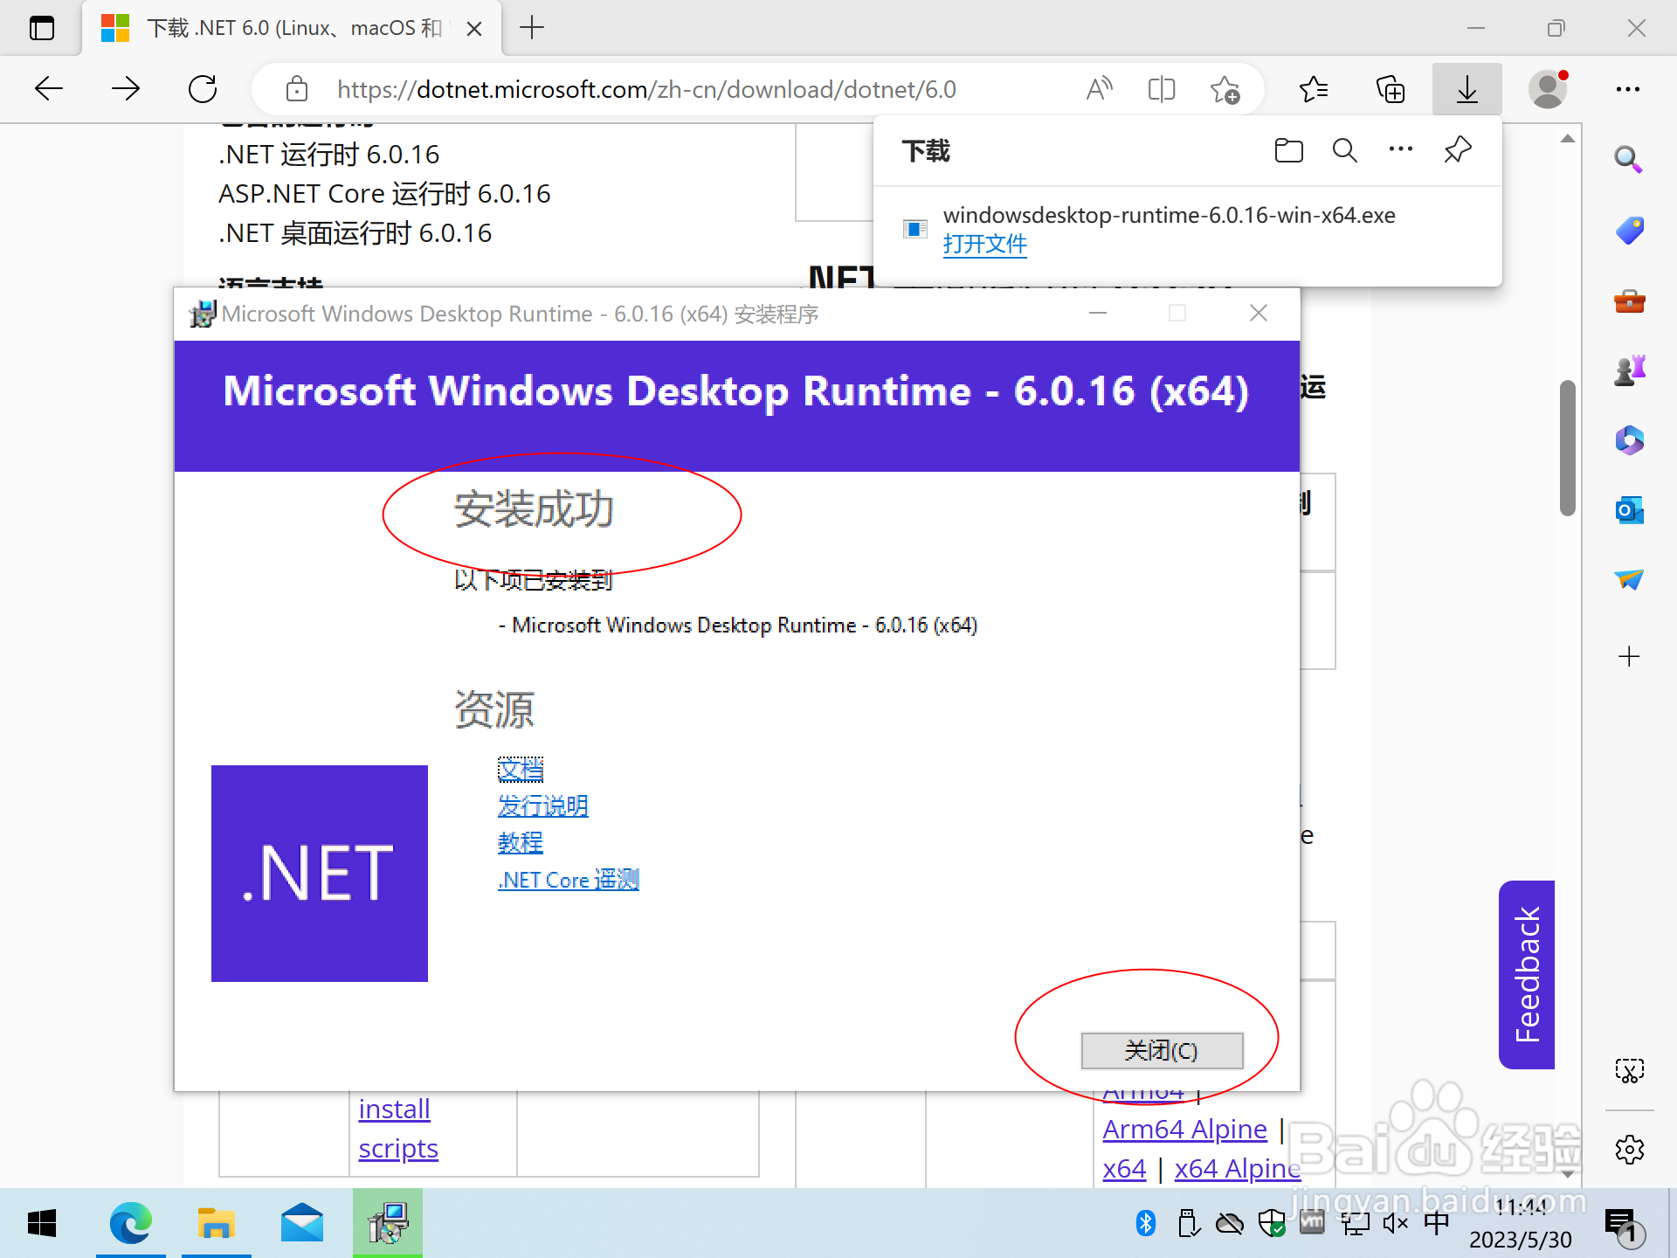Open the sidebar Search icon
1677x1258 pixels.
[1628, 160]
